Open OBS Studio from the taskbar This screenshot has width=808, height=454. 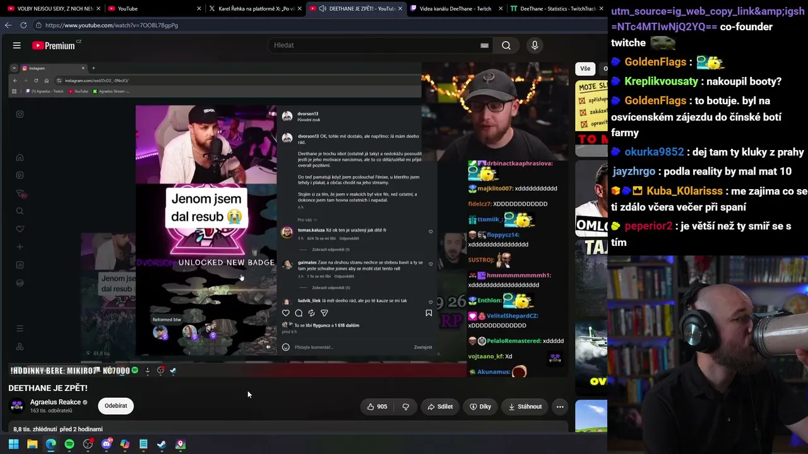tap(88, 444)
